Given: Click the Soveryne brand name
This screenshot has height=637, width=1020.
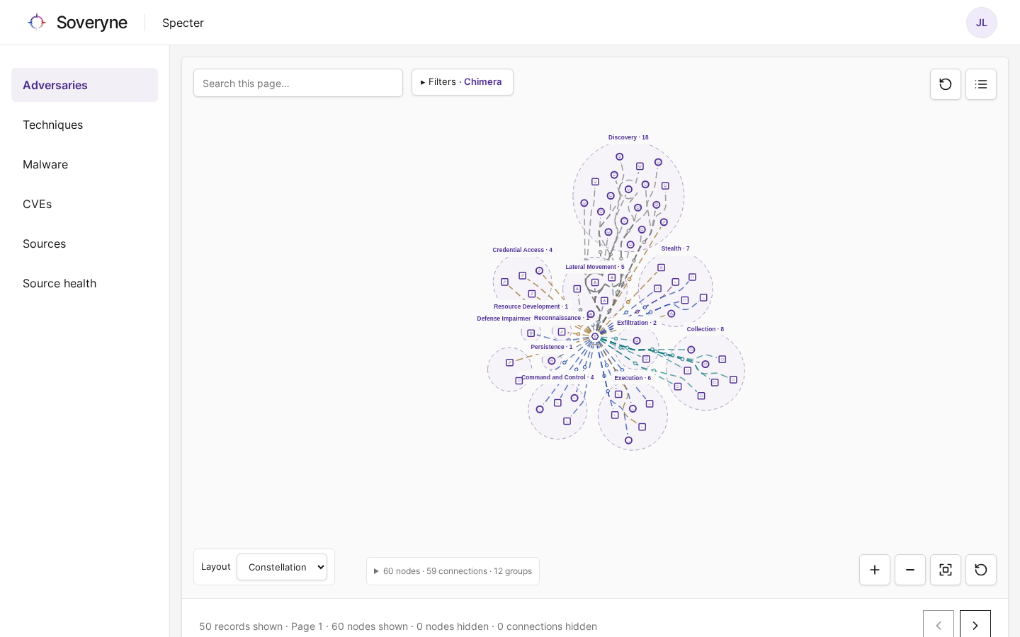Looking at the screenshot, I should (x=92, y=23).
